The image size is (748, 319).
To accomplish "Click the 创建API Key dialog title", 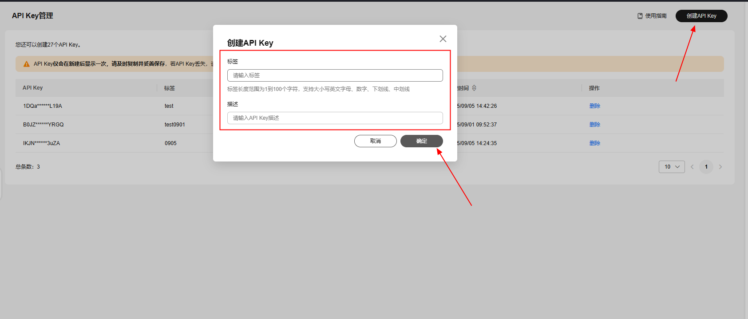I will (250, 43).
